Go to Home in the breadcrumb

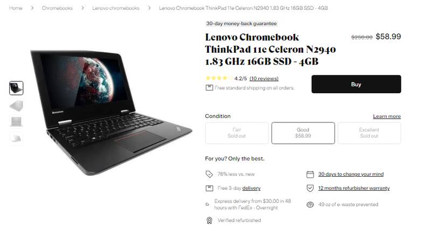(16, 8)
